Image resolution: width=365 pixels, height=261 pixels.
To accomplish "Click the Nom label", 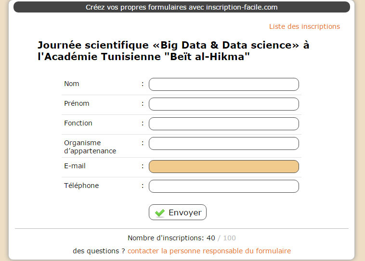I will pos(71,84).
